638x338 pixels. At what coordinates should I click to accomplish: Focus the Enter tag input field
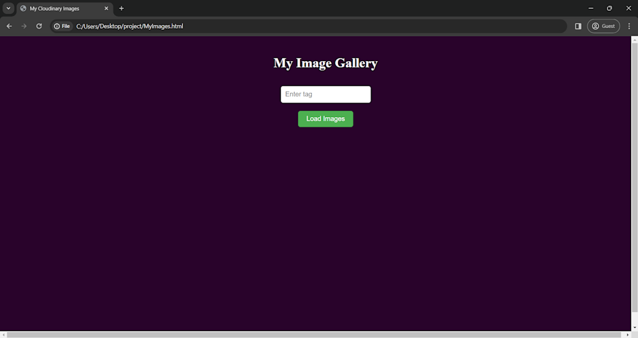coord(325,94)
